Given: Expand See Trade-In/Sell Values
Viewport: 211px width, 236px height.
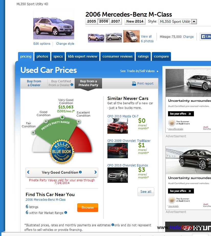Looking at the screenshot, I should click(139, 71).
